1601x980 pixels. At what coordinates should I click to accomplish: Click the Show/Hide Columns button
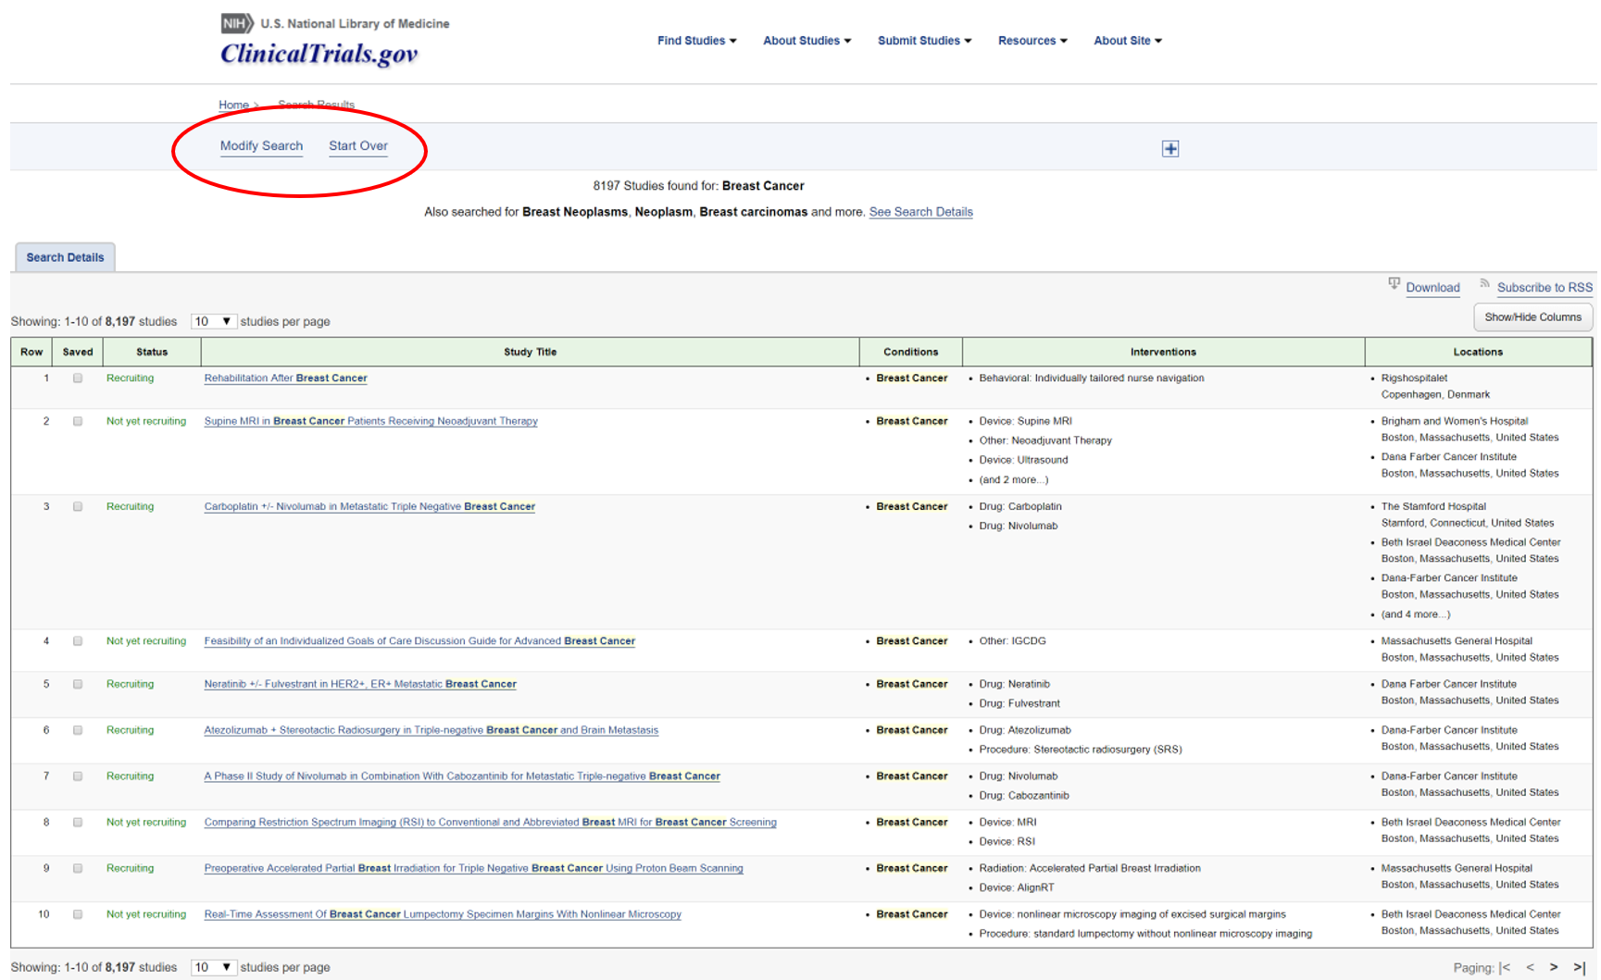click(1532, 317)
